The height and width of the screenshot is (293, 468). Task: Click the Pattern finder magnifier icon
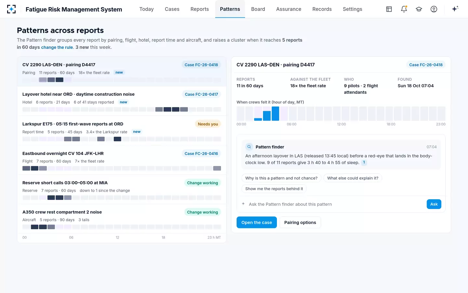click(249, 147)
